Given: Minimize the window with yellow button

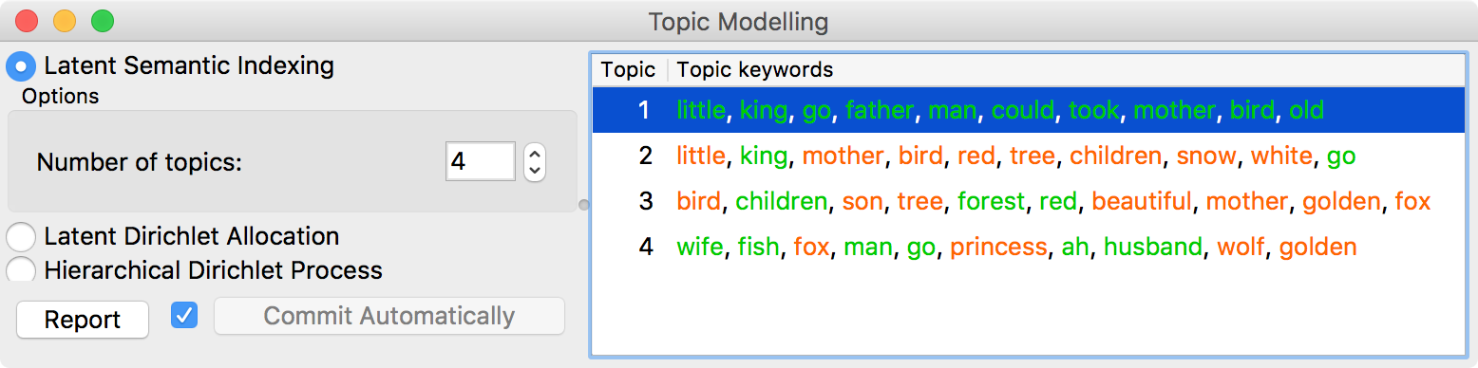Looking at the screenshot, I should point(64,21).
